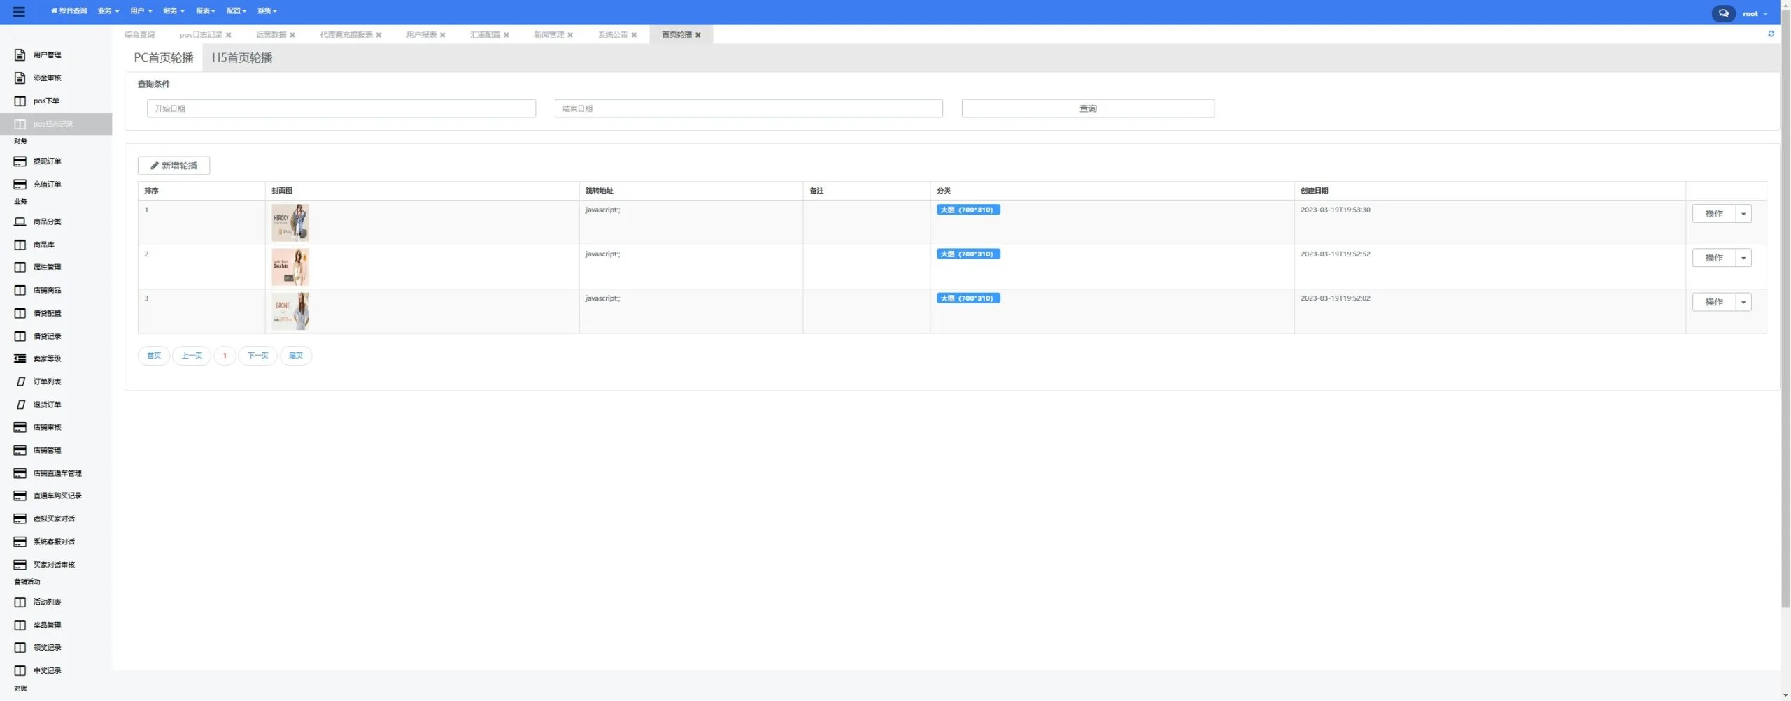Open 活动列表 in the sidebar
1791x701 pixels.
[x=47, y=602]
